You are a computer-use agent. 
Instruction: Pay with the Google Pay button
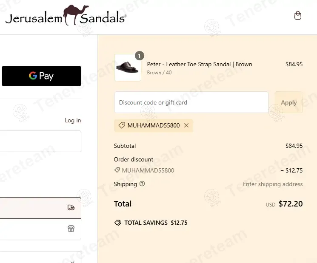tap(41, 76)
